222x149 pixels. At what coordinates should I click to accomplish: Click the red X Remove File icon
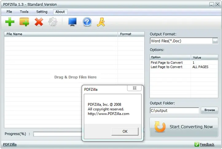click(39, 22)
